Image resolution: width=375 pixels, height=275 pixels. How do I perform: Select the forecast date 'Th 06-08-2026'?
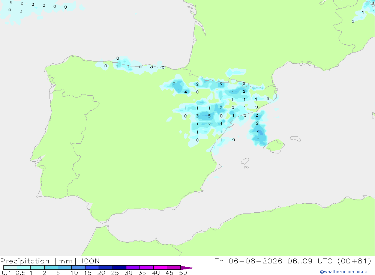pyautogui.click(x=249, y=261)
